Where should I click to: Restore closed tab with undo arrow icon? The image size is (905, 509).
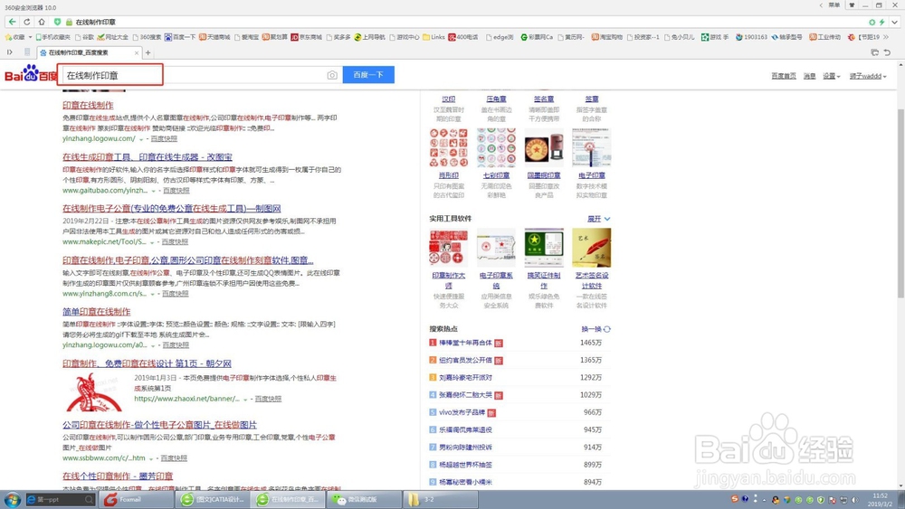[x=887, y=52]
